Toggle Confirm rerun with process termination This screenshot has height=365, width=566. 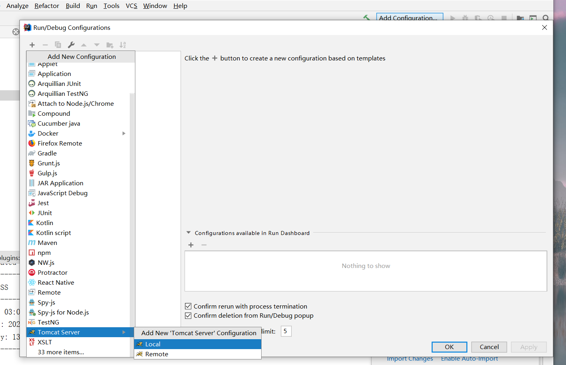(188, 306)
